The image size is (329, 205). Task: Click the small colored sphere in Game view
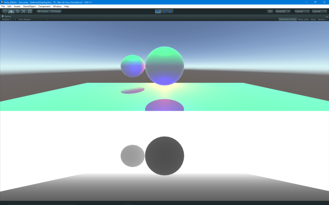tap(133, 66)
